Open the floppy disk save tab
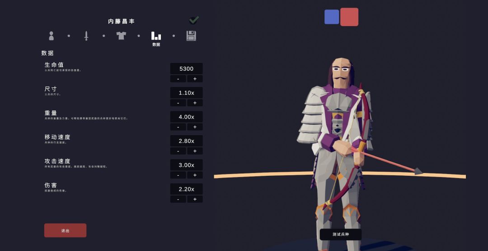The width and height of the screenshot is (488, 251). pos(191,36)
